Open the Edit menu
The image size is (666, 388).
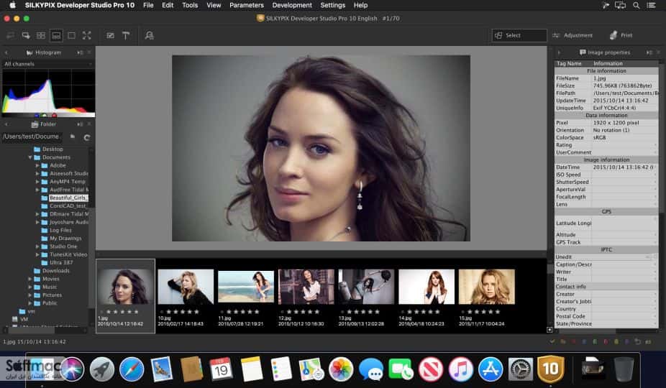pos(168,6)
